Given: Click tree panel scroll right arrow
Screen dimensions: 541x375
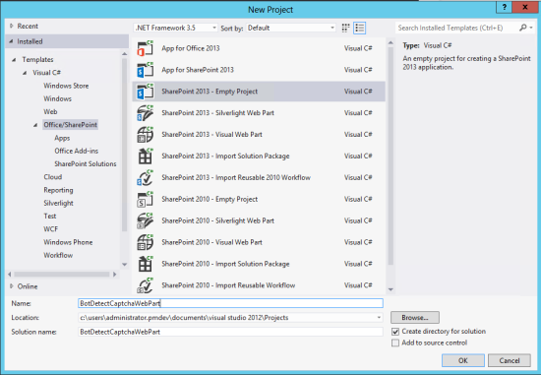Looking at the screenshot, I should [114, 275].
